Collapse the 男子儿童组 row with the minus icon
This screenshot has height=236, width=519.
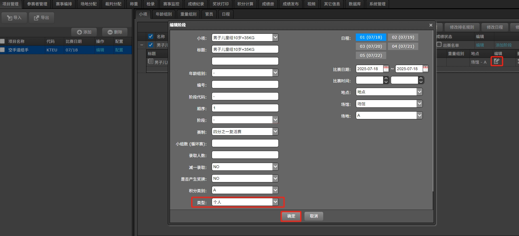[x=142, y=45]
